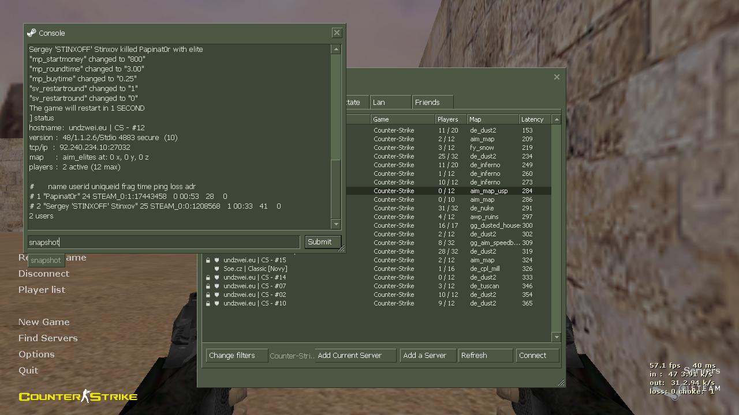
Task: Click the console scrollbar thumb
Action: click(x=336, y=188)
